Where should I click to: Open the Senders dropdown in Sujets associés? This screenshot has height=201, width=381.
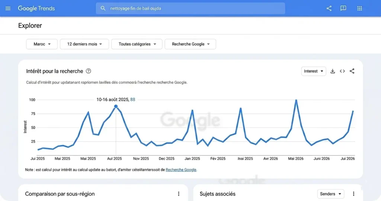(x=330, y=194)
